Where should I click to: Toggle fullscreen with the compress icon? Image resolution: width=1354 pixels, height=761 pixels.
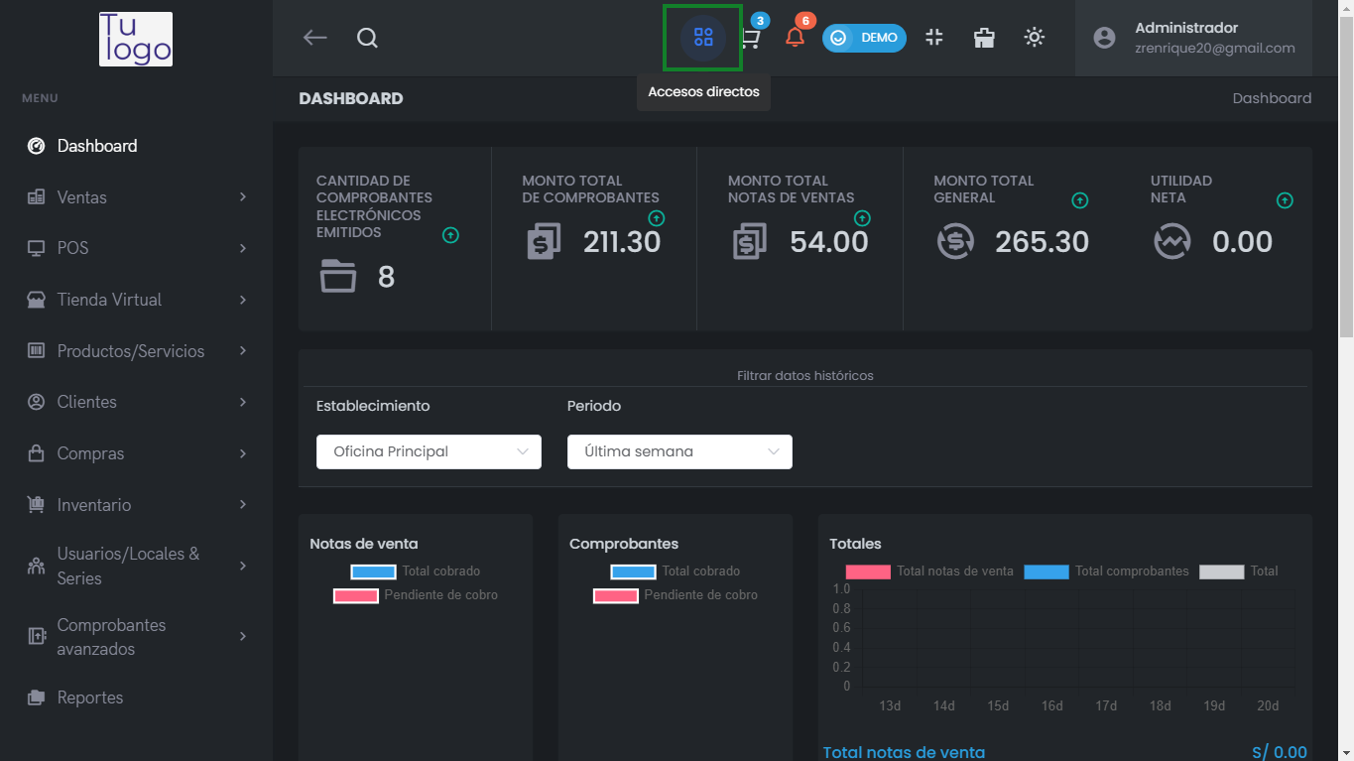coord(933,38)
